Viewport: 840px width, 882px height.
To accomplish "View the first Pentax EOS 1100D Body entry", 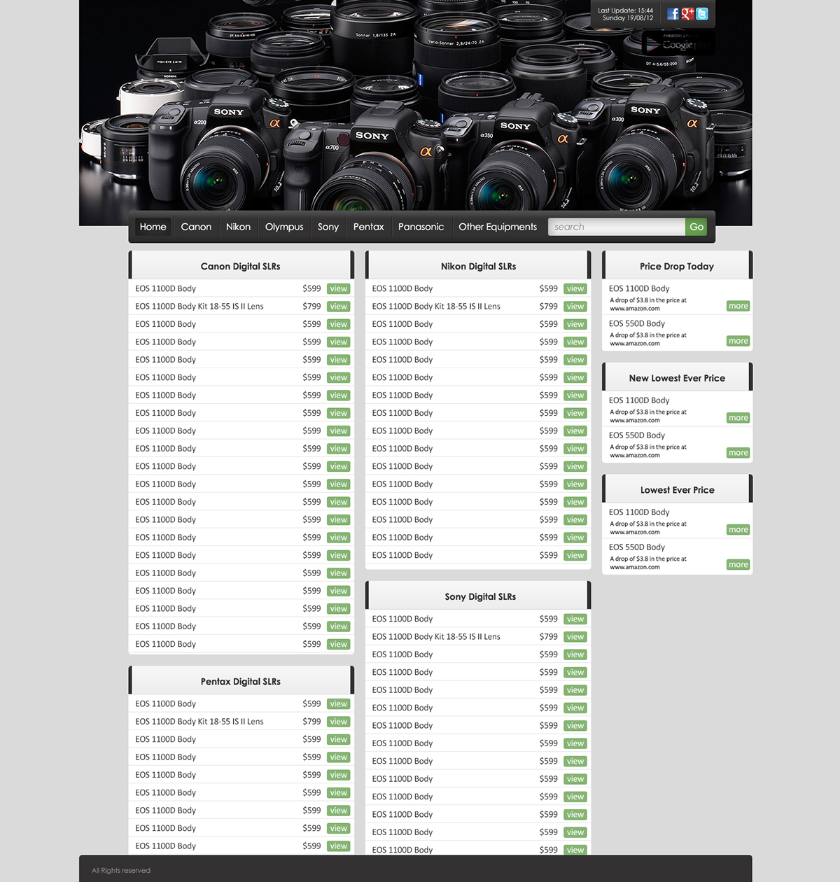I will pyautogui.click(x=338, y=703).
